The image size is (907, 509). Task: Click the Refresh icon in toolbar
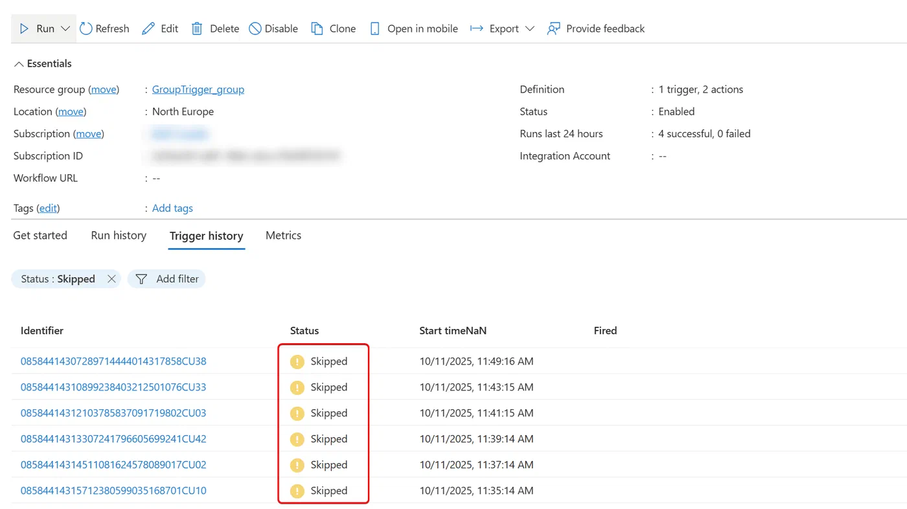tap(86, 28)
